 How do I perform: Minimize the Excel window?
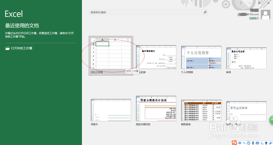tap(250, 3)
